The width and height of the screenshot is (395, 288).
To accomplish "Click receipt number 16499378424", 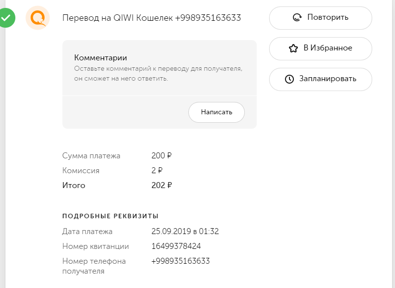I will coord(176,246).
